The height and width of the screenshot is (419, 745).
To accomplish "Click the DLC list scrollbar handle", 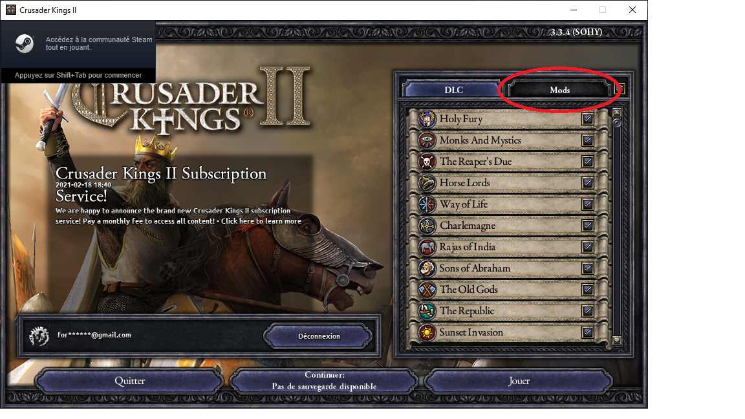I will pos(617,123).
